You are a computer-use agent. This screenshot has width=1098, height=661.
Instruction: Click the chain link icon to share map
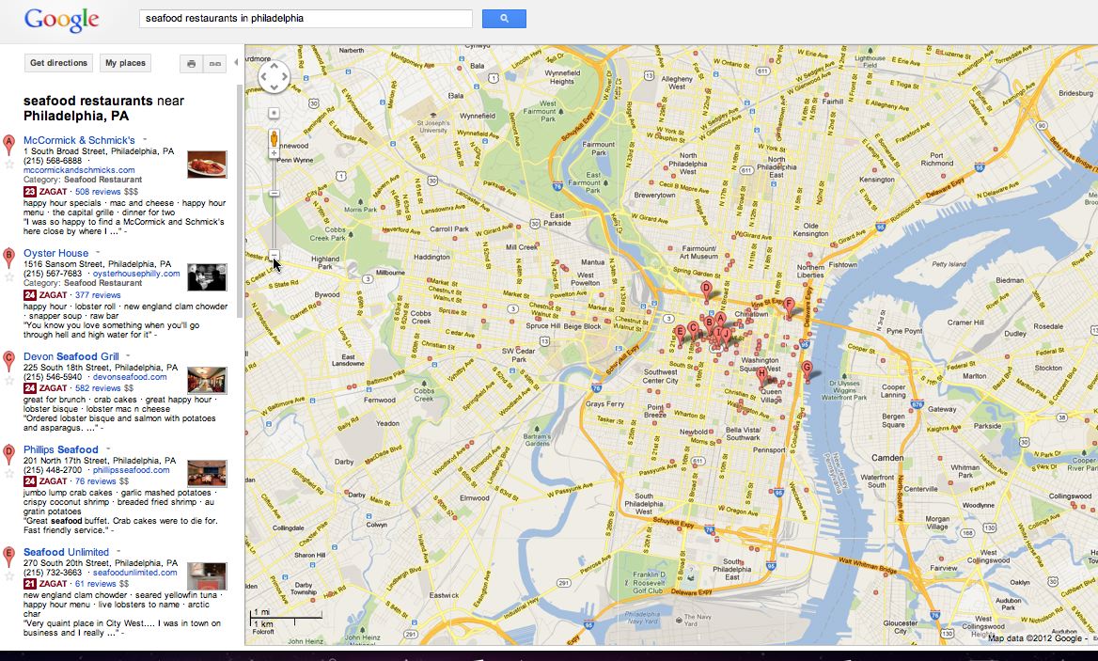point(215,64)
